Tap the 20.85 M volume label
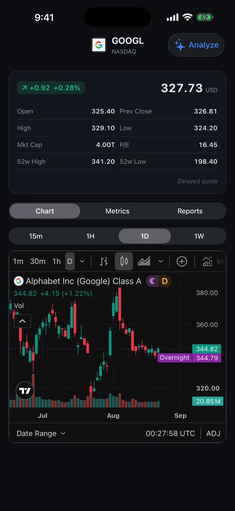Screen dimensions: 235x511 208,401
